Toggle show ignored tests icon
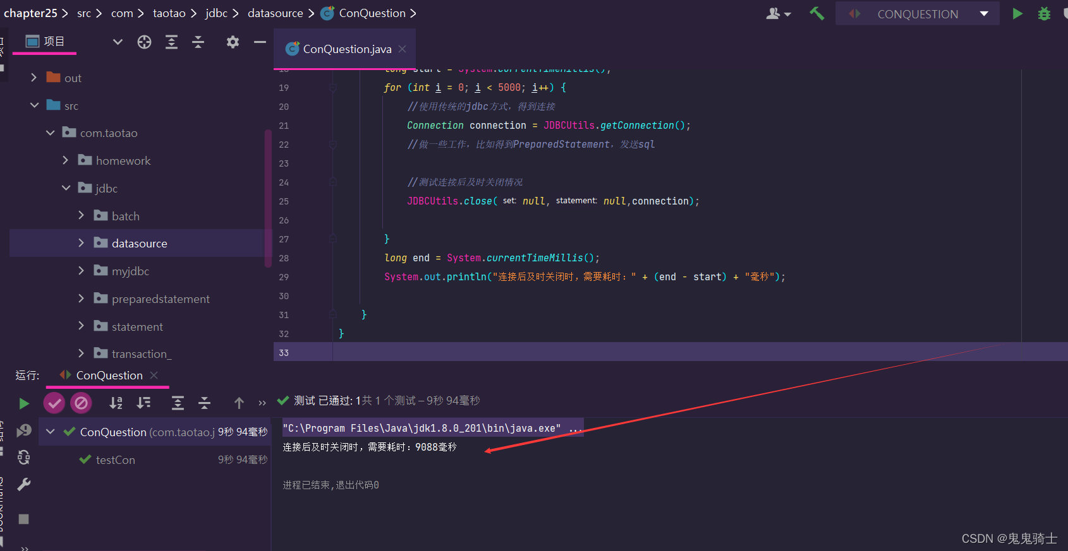Screen dimensions: 1068x551 click(81, 403)
